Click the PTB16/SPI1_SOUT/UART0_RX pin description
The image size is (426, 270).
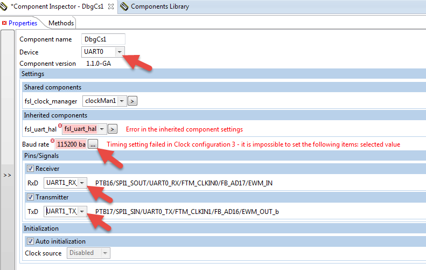(x=184, y=183)
